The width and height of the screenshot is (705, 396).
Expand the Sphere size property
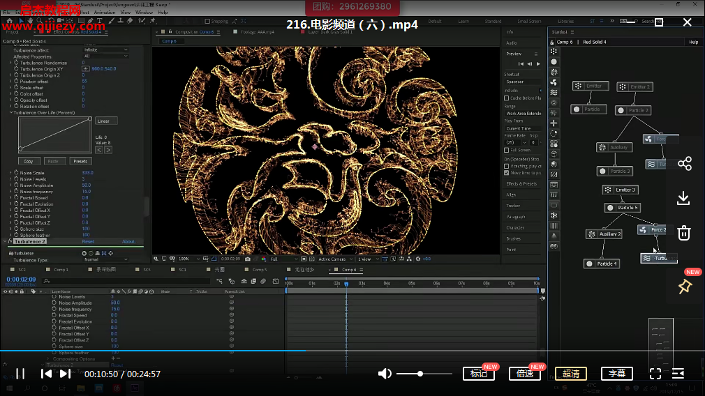(x=10, y=229)
